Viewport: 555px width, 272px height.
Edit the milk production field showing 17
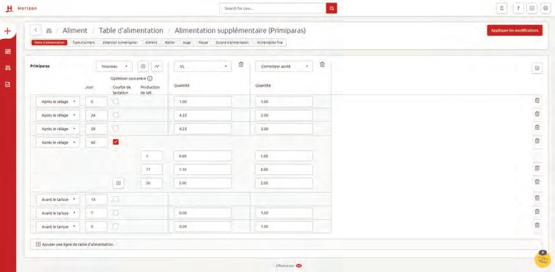click(151, 169)
